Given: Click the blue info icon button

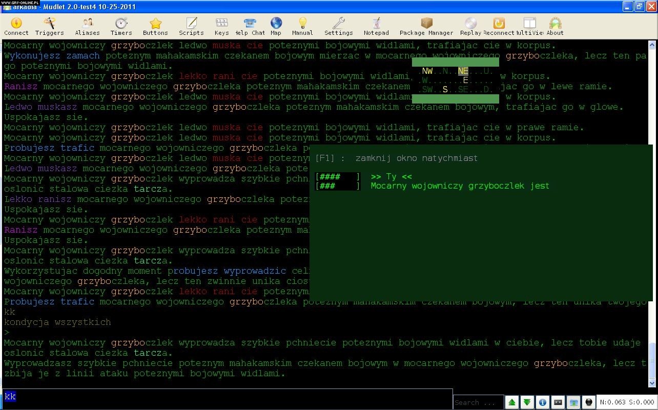Looking at the screenshot, I should point(543,402).
